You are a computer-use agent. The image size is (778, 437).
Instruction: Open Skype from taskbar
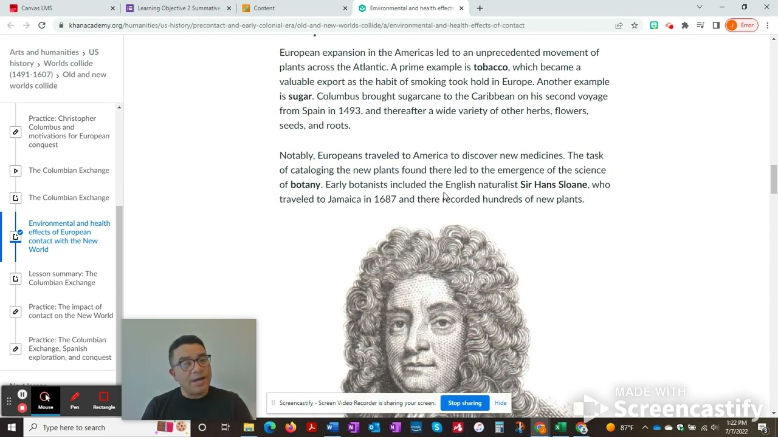pyautogui.click(x=436, y=427)
